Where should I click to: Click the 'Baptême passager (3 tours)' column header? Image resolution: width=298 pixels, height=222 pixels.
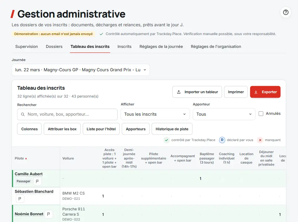pyautogui.click(x=207, y=158)
